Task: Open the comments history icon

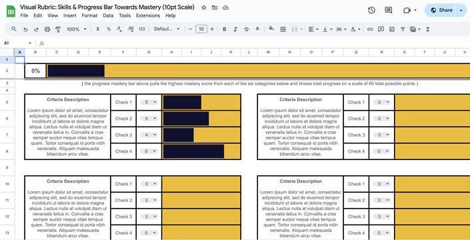Action: pos(389,10)
